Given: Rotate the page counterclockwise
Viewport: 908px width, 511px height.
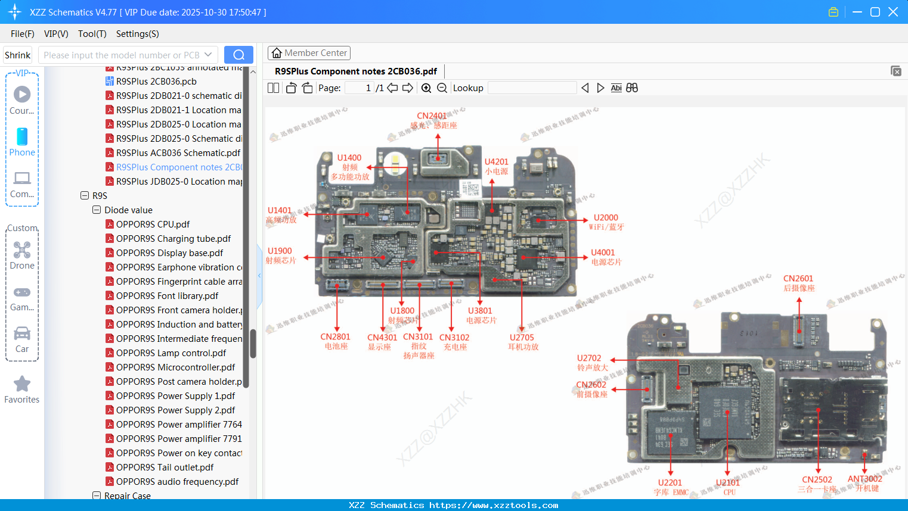Looking at the screenshot, I should (x=291, y=88).
